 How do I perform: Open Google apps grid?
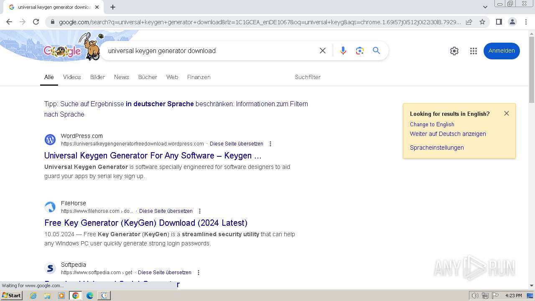coord(473,51)
